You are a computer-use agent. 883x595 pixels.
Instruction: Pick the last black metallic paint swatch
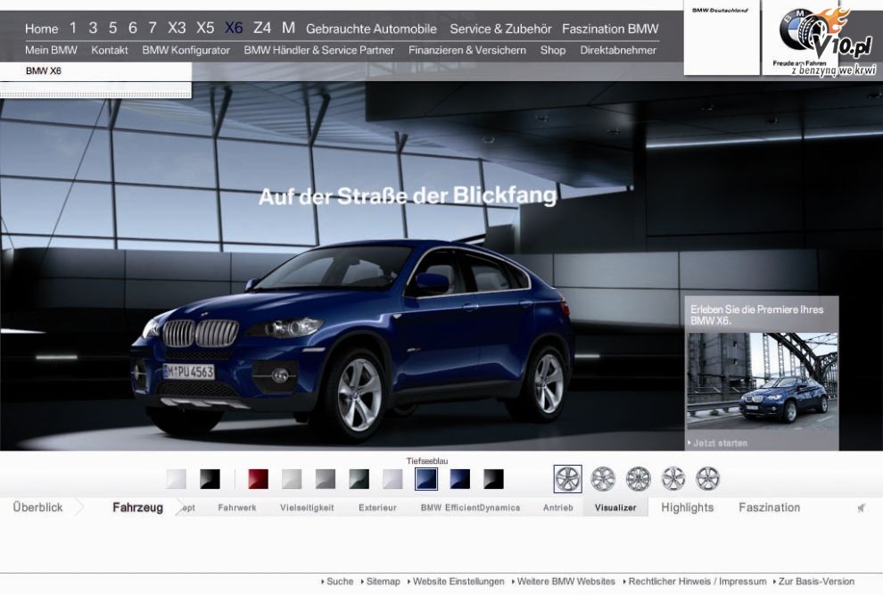coord(494,479)
